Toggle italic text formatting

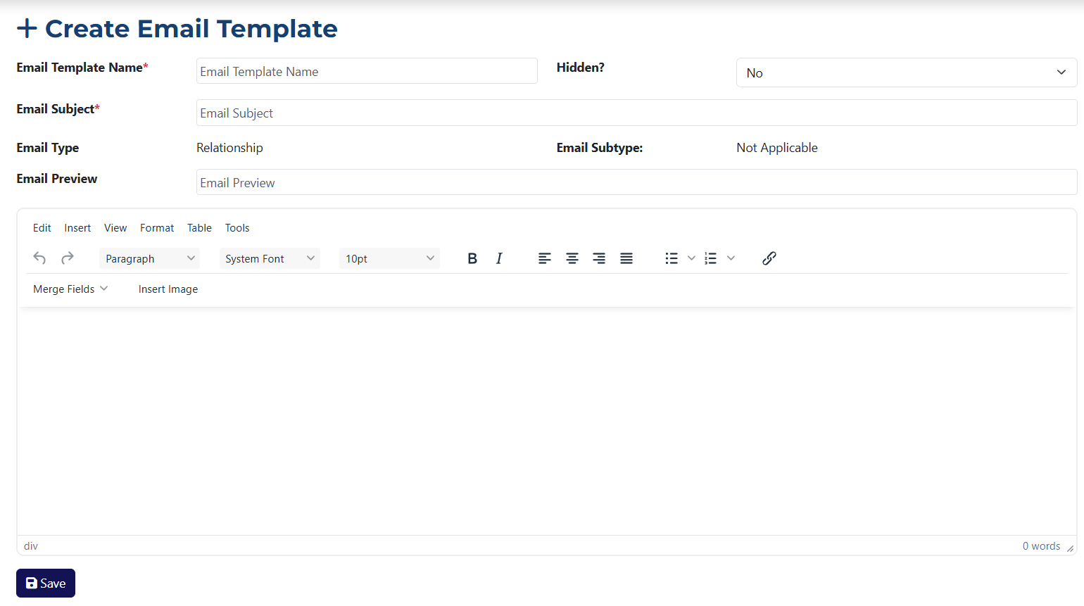tap(499, 258)
